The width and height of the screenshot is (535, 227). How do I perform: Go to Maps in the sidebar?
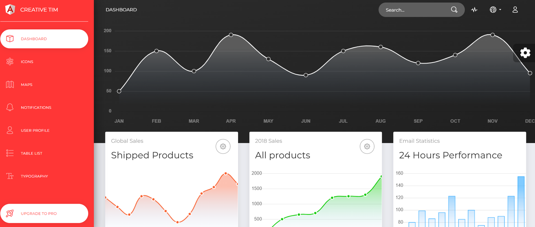(44, 85)
